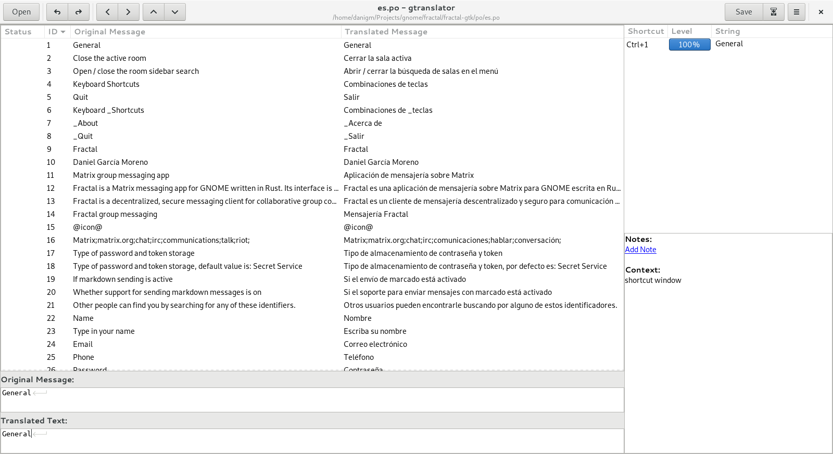Select 'Type of password and token storage' row 17
This screenshot has height=454, width=833.
312,253
